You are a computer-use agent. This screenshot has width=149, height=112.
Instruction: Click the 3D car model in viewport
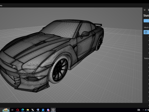[52, 55]
